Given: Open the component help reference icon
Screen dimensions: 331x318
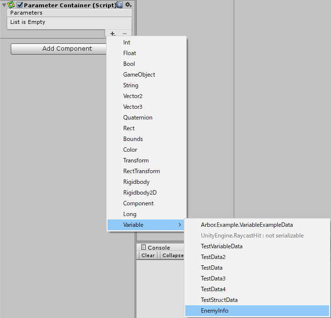Looking at the screenshot, I should coord(120,5).
